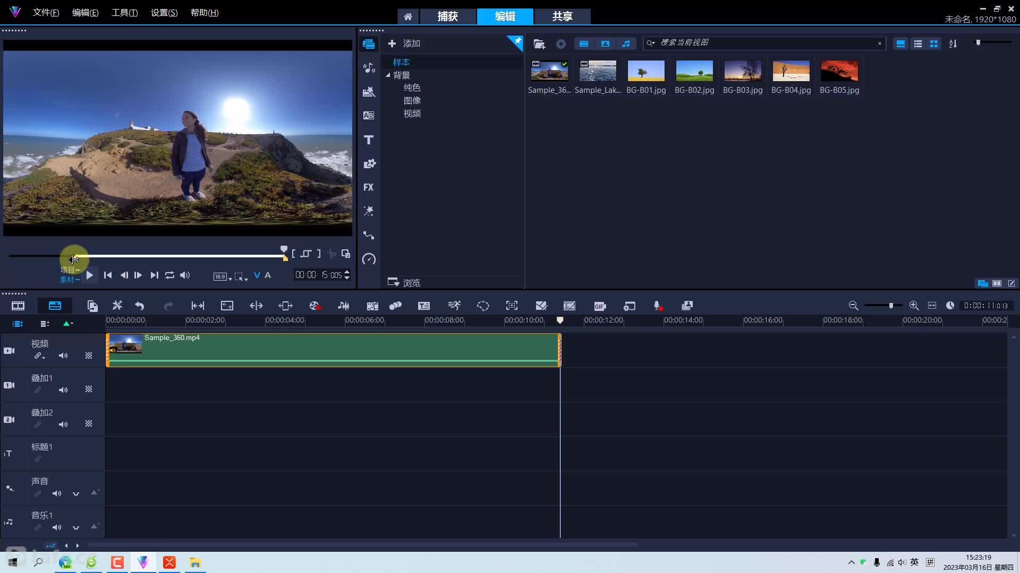Select the 纯色 background category
1020x573 pixels.
(412, 88)
